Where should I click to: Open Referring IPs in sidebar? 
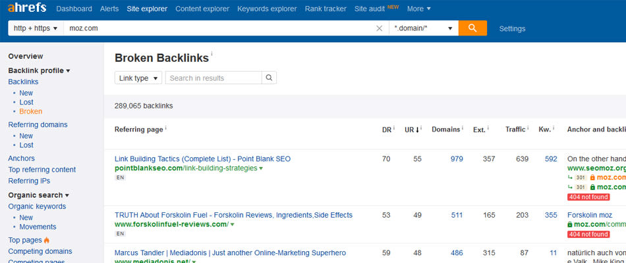[x=29, y=181]
